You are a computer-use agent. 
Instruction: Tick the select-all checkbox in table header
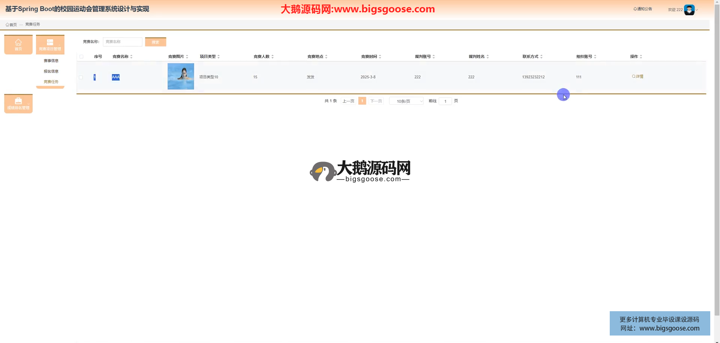81,57
